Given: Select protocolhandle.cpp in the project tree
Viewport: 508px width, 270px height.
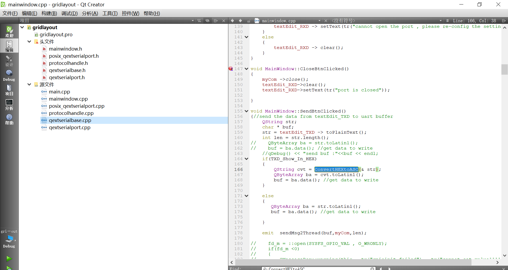Looking at the screenshot, I should coord(71,113).
